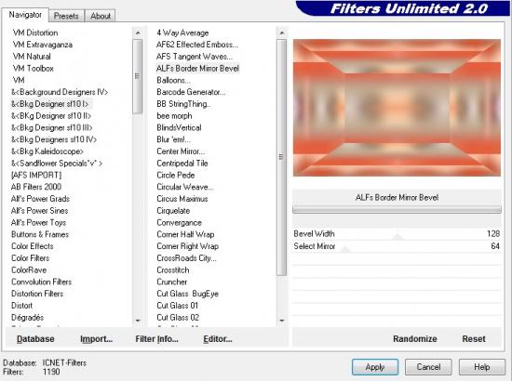Switch to the Presets tab
This screenshot has height=381, width=512.
click(66, 16)
